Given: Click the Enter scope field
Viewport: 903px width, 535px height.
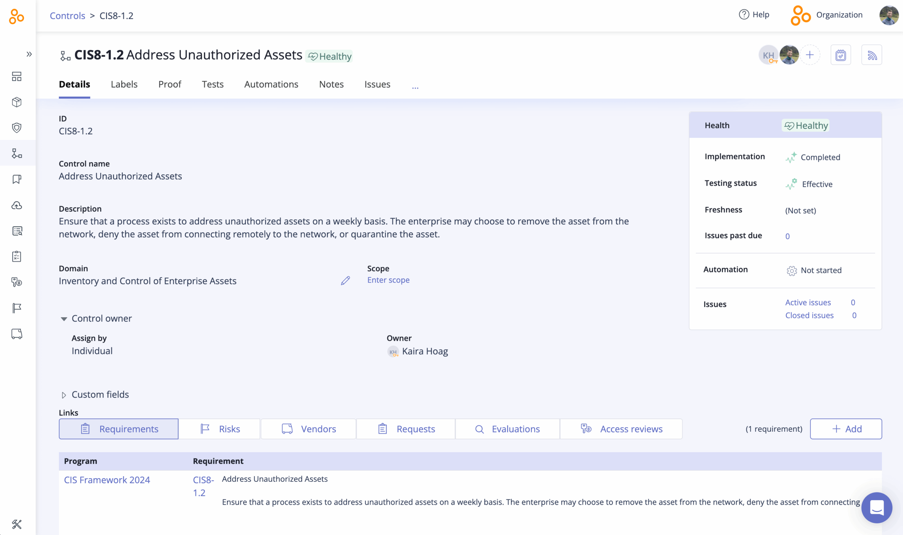Looking at the screenshot, I should (388, 280).
